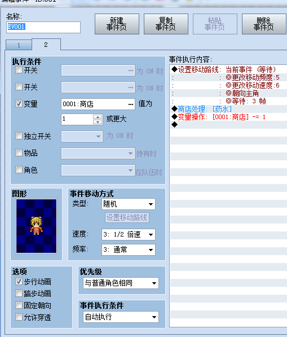The width and height of the screenshot is (287, 337).
Task: Select the 朝向主角 command line
Action: pos(228,93)
